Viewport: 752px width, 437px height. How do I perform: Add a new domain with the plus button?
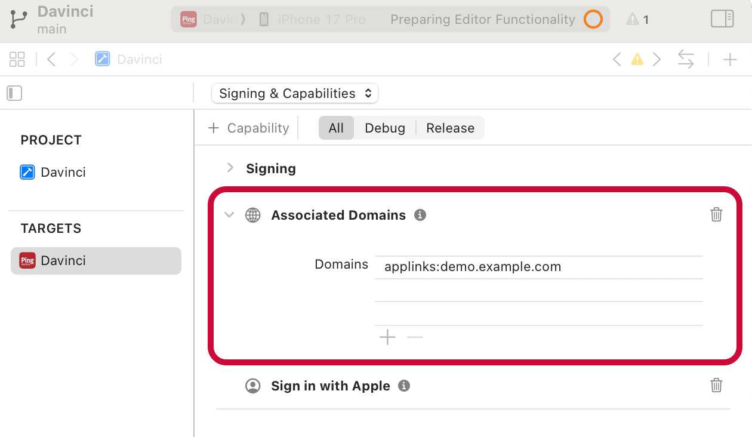pyautogui.click(x=387, y=337)
